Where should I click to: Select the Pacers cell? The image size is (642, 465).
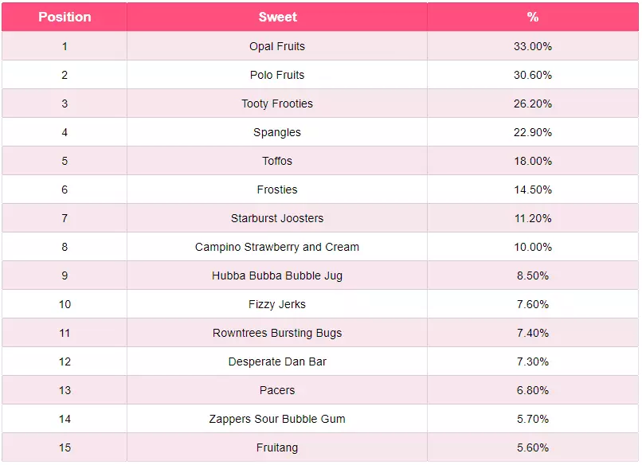pos(277,390)
